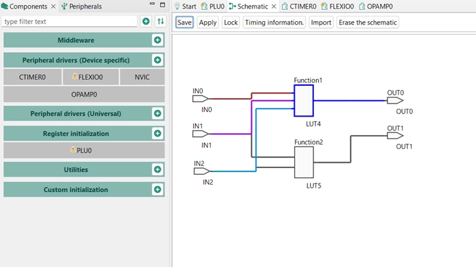Screen dimensions: 476x267
Task: Add a universal peripheral driver
Action: (x=157, y=113)
